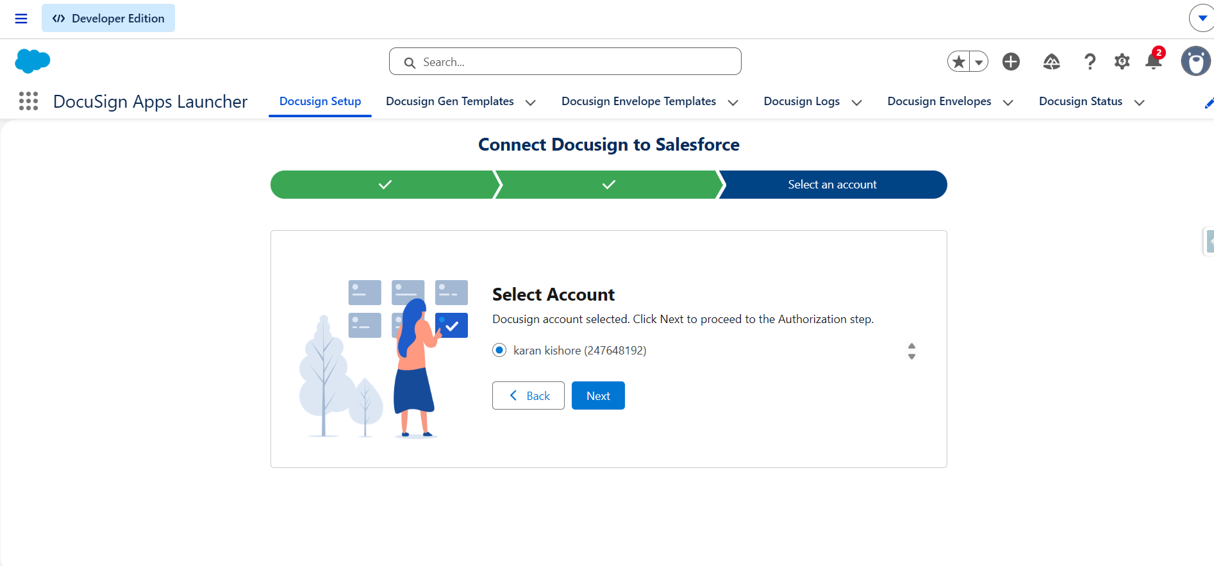Image resolution: width=1214 pixels, height=566 pixels.
Task: Click the Next button
Action: 598,395
